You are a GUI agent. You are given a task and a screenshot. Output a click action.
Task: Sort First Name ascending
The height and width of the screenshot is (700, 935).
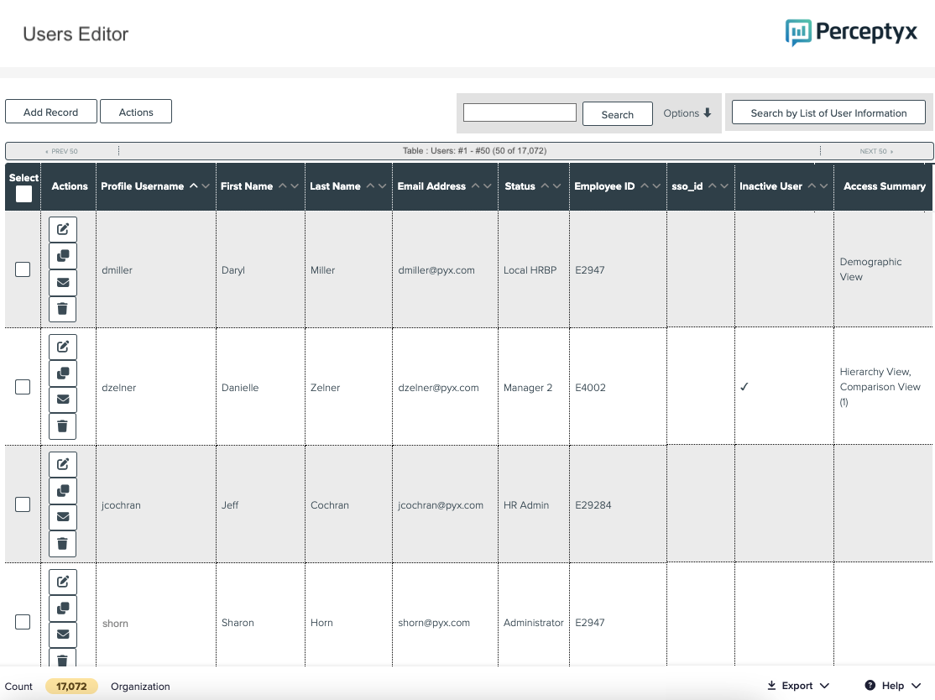point(283,186)
